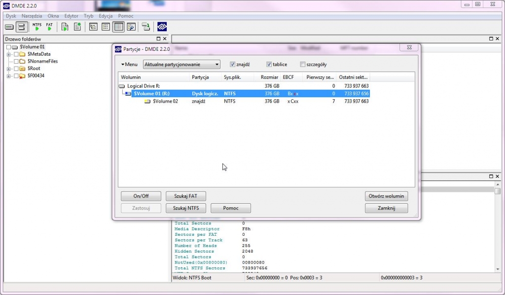
Task: Click the Sys.plik. column header
Action: click(x=237, y=77)
